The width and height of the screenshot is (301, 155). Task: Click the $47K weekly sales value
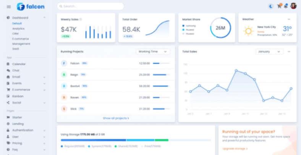click(x=69, y=29)
